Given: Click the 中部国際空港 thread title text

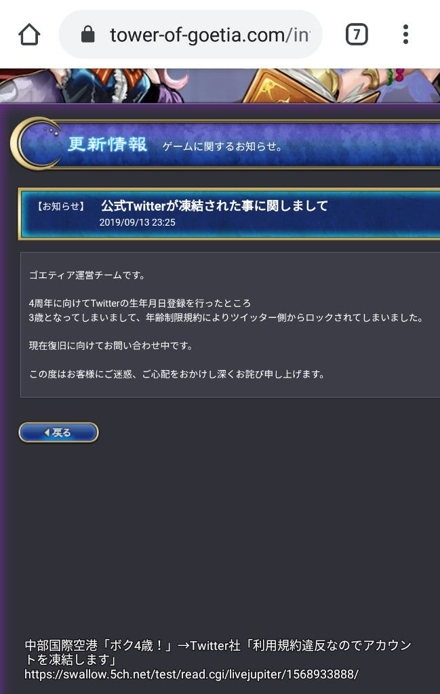Looking at the screenshot, I should (218, 653).
